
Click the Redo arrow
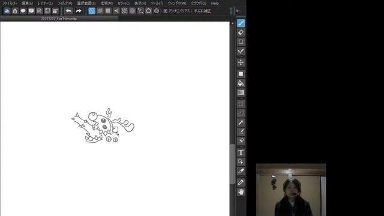(x=79, y=11)
